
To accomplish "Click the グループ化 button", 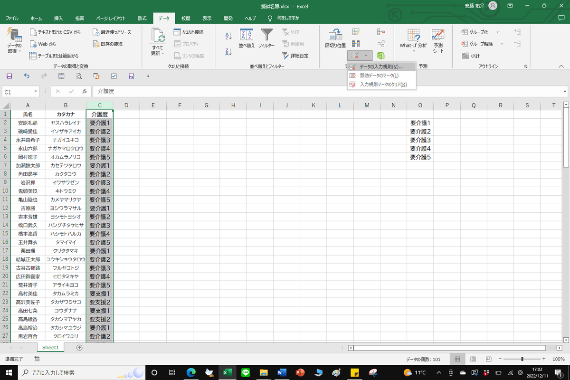I will click(475, 32).
